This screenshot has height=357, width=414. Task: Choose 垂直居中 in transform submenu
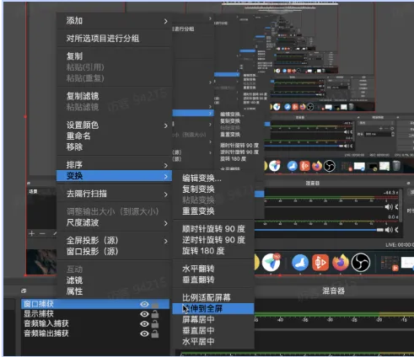tap(198, 331)
